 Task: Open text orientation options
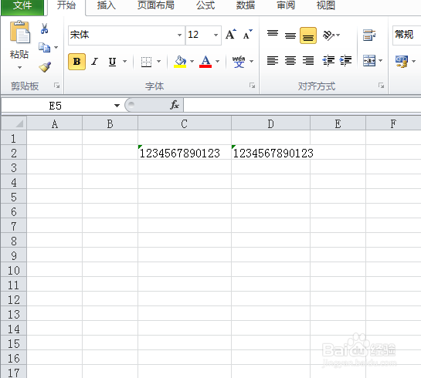(x=331, y=35)
